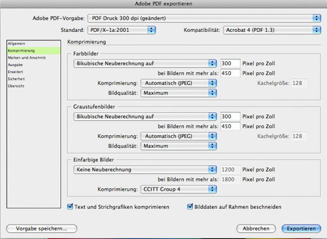
Task: Select Übersicht in the sidebar list
Action: [x=34, y=86]
